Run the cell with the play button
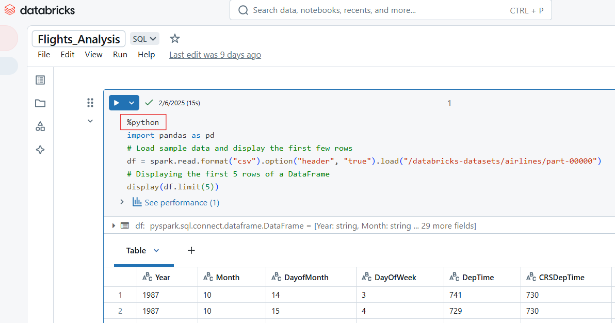The height and width of the screenshot is (323, 615). click(x=117, y=103)
